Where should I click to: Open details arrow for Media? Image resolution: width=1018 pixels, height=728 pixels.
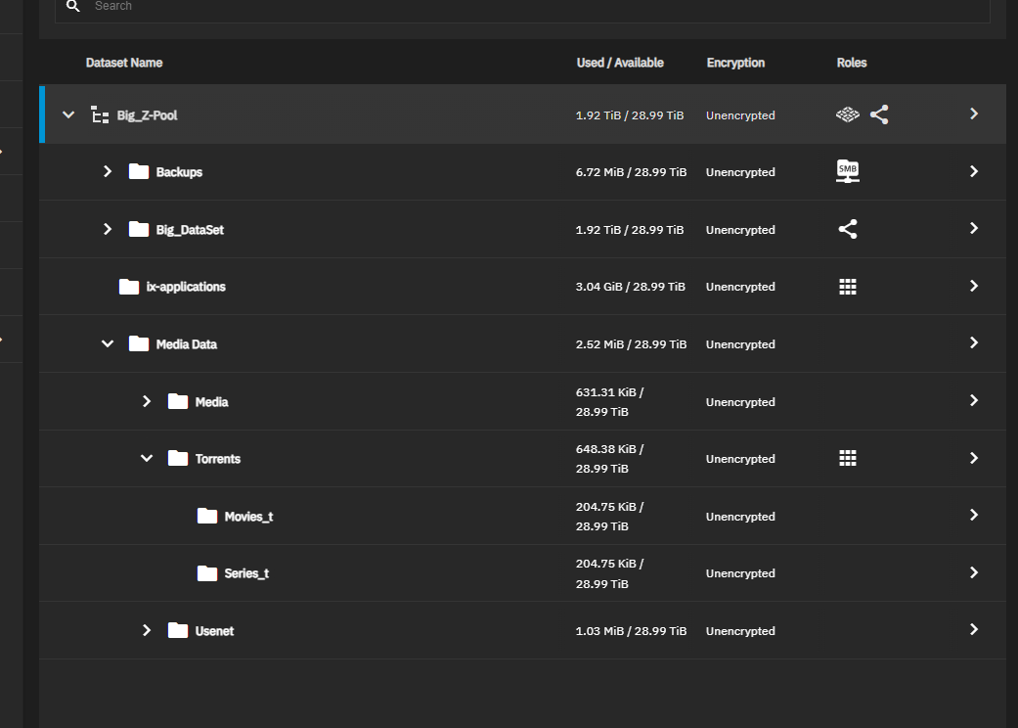tap(973, 400)
